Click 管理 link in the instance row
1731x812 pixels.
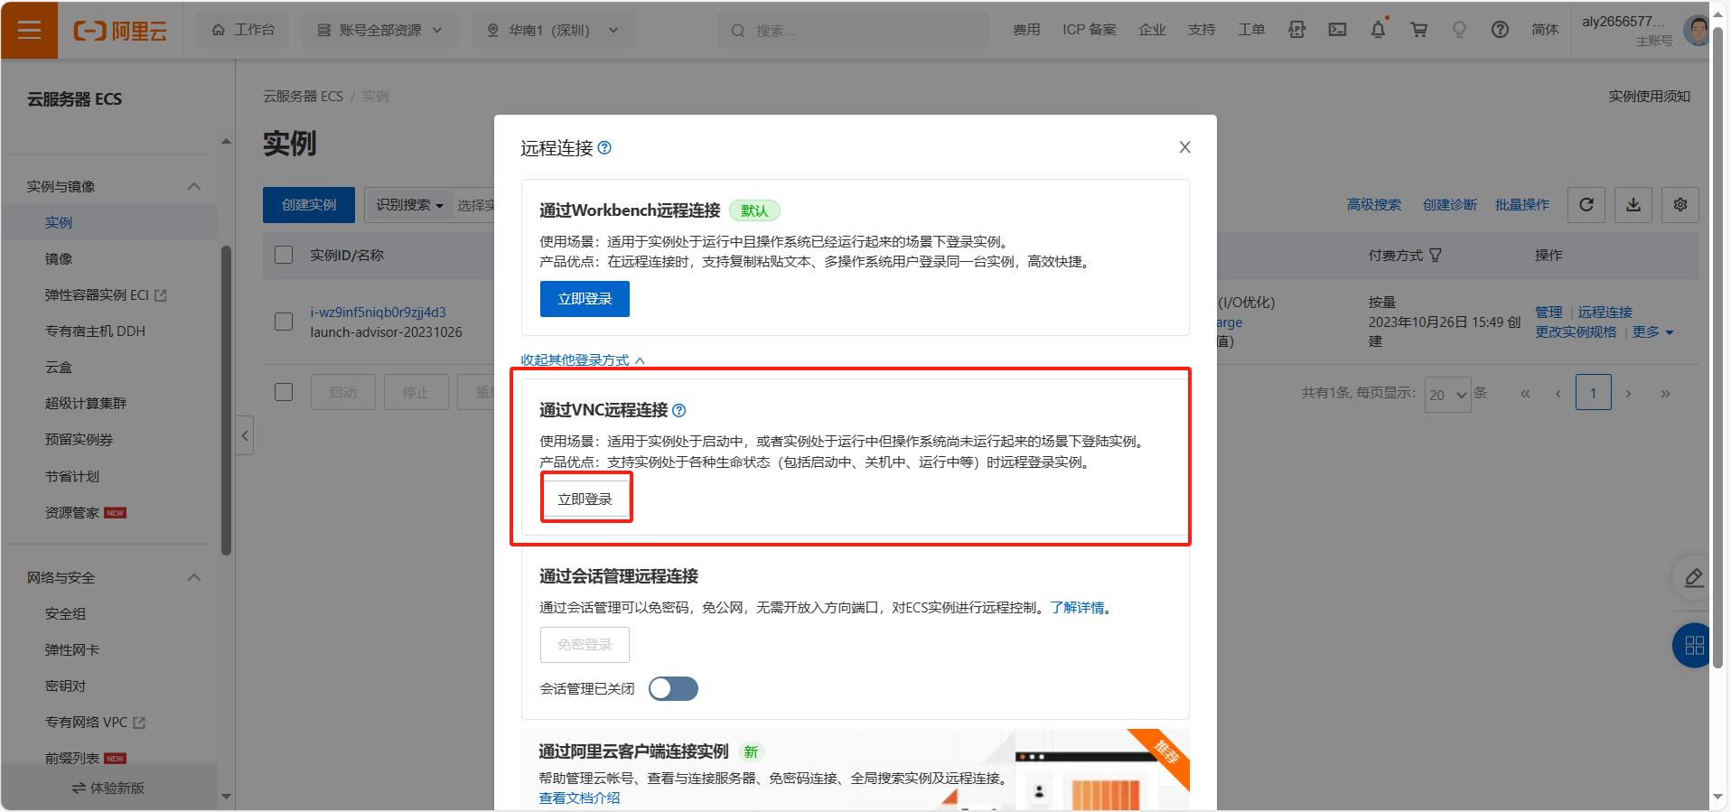(x=1549, y=312)
